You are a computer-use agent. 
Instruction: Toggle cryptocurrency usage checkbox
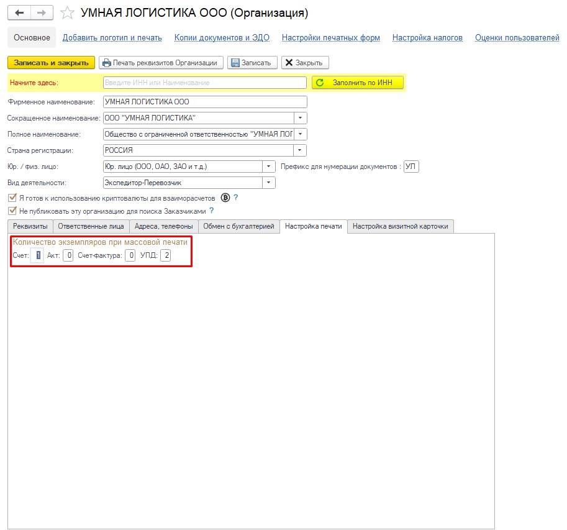(x=12, y=198)
